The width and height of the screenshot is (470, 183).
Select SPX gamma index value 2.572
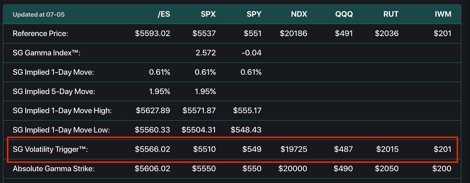tap(206, 53)
